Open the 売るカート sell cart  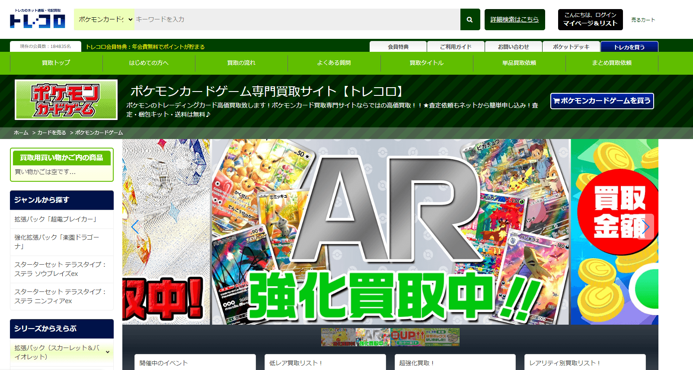pyautogui.click(x=643, y=20)
